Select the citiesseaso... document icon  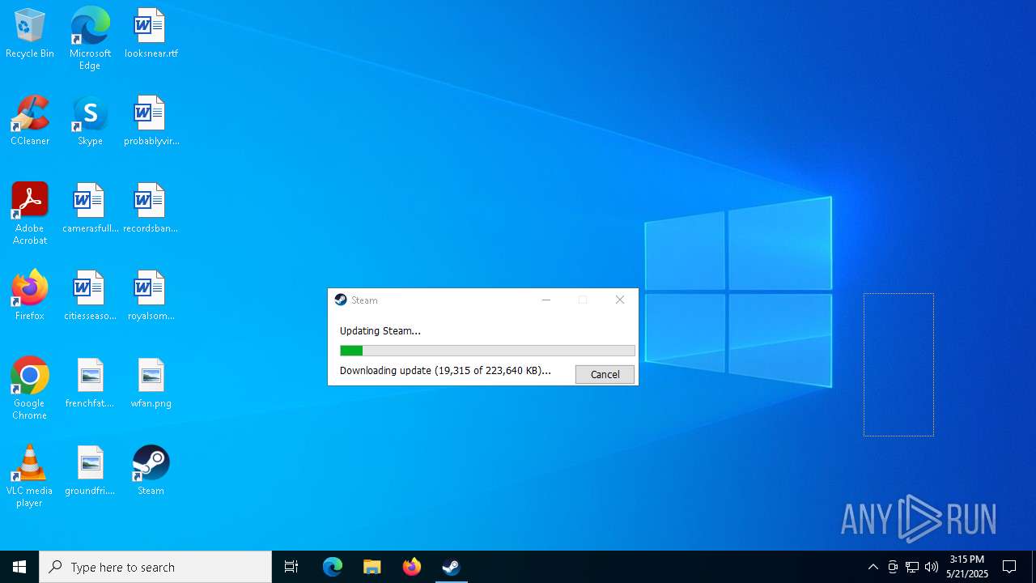click(x=90, y=296)
